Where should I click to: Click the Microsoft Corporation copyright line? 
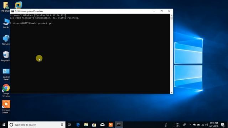(45, 18)
